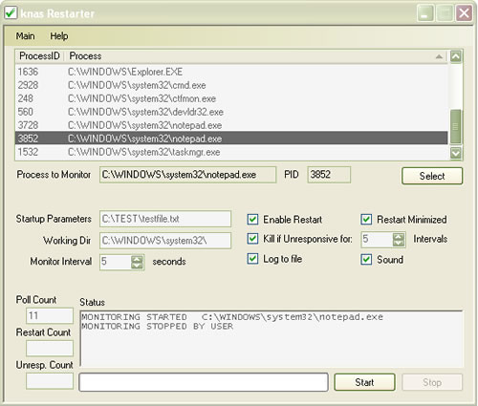
Task: Click the process list scroll down arrow
Action: (x=455, y=153)
